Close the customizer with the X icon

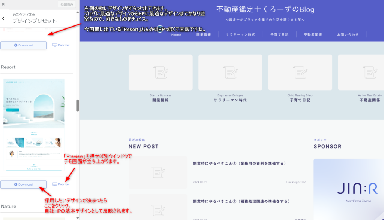3,4
